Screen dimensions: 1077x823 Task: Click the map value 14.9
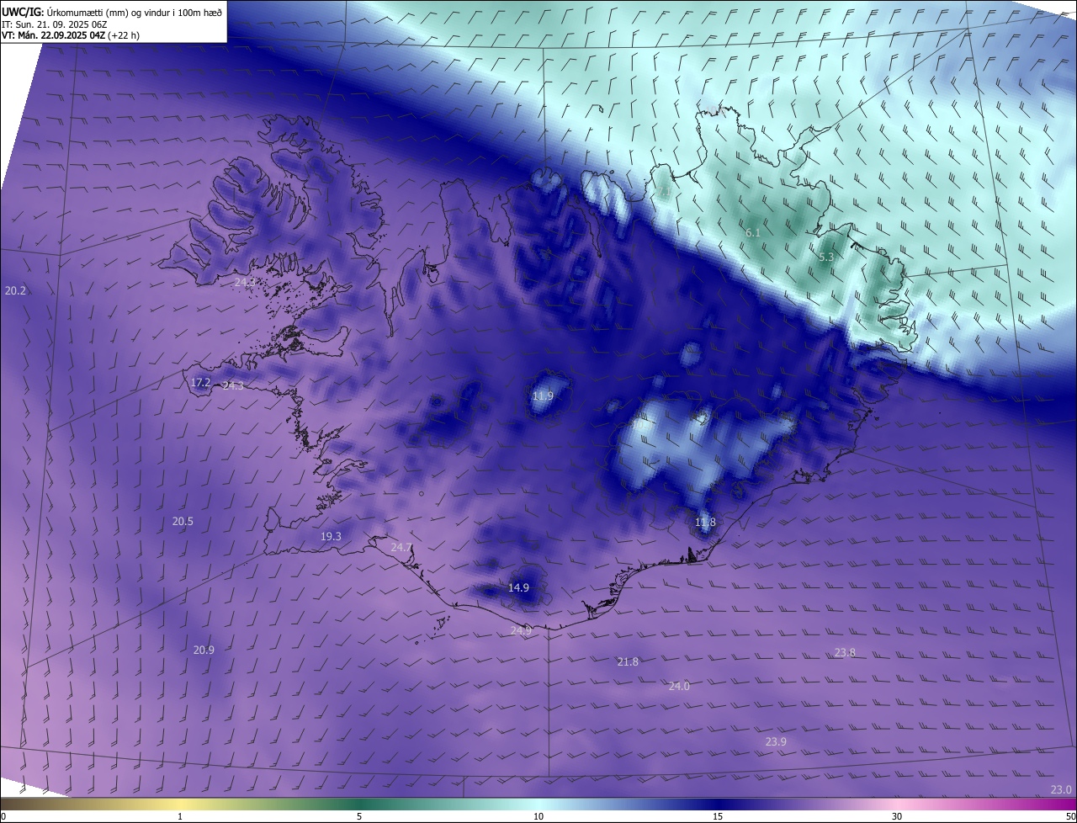coord(518,587)
